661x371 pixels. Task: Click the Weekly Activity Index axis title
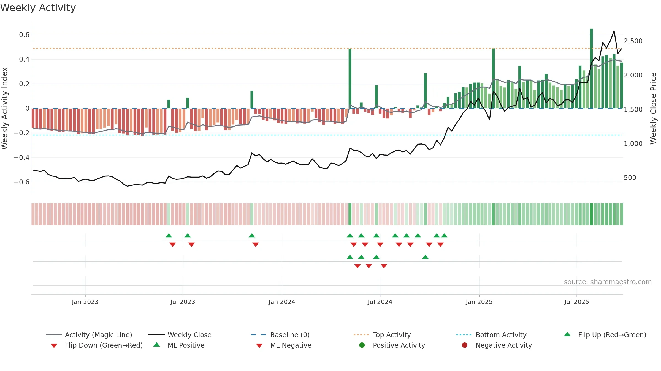4,108
